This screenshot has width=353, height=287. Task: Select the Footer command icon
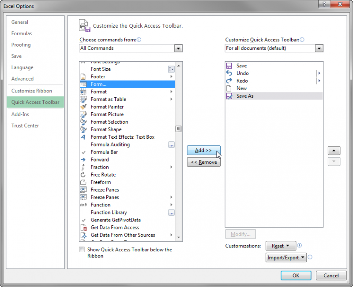click(x=83, y=77)
